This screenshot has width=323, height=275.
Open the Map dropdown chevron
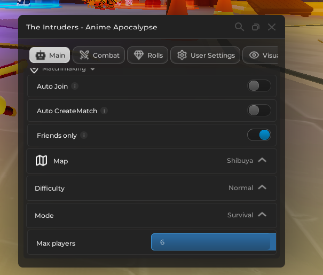point(262,160)
